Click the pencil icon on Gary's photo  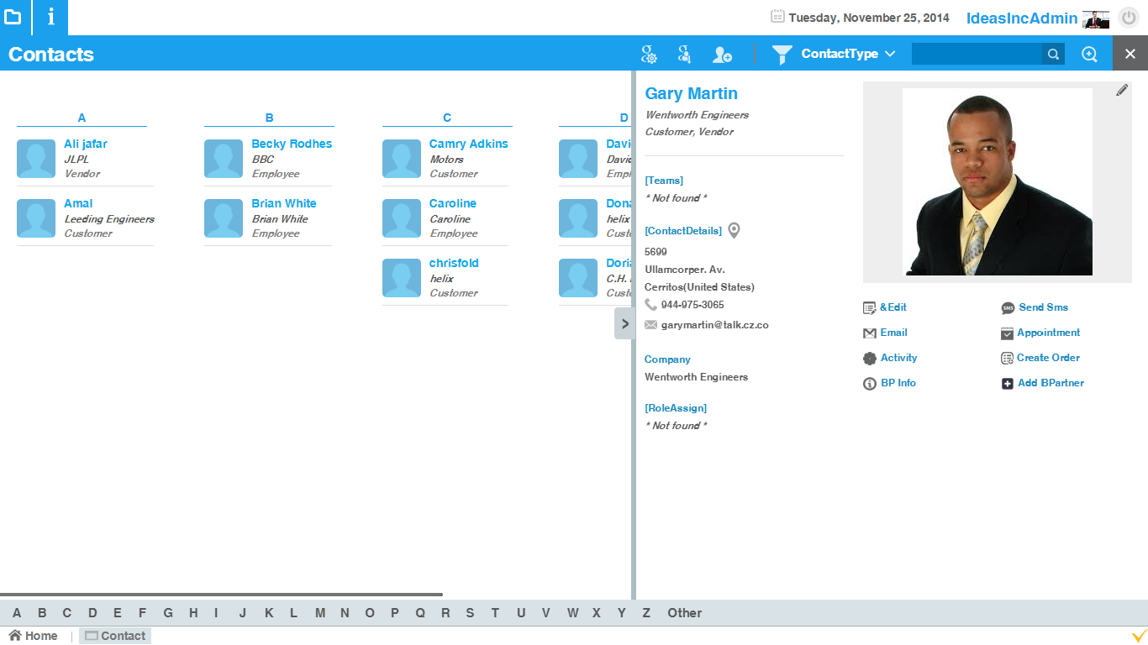pyautogui.click(x=1122, y=91)
